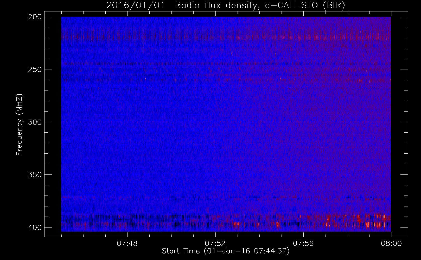421x260 pixels.
Task: Click the '07:48' time tick label
Action: 127,244
